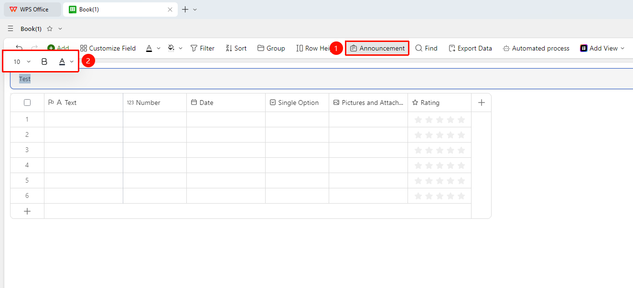Add a new row with plus icon
The height and width of the screenshot is (288, 633).
coord(27,211)
